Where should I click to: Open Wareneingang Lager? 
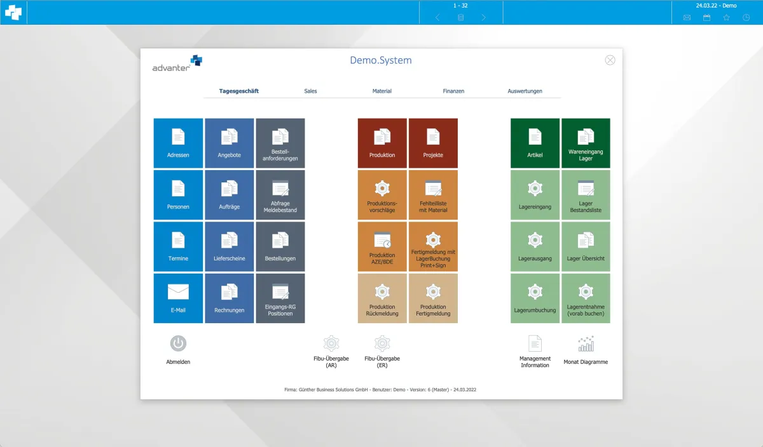[585, 142]
